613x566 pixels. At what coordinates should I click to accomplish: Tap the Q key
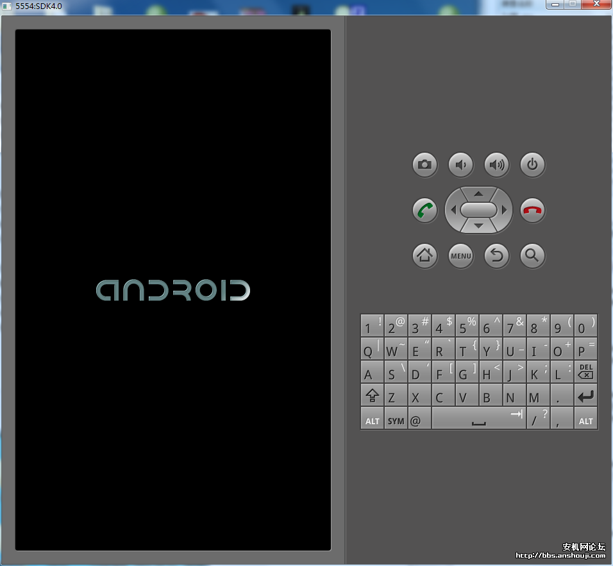(x=372, y=348)
